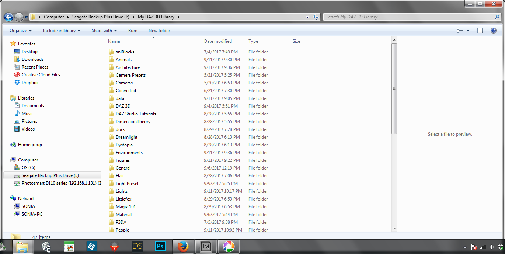
Task: Open Windows Explorer from taskbar
Action: [x=22, y=247]
